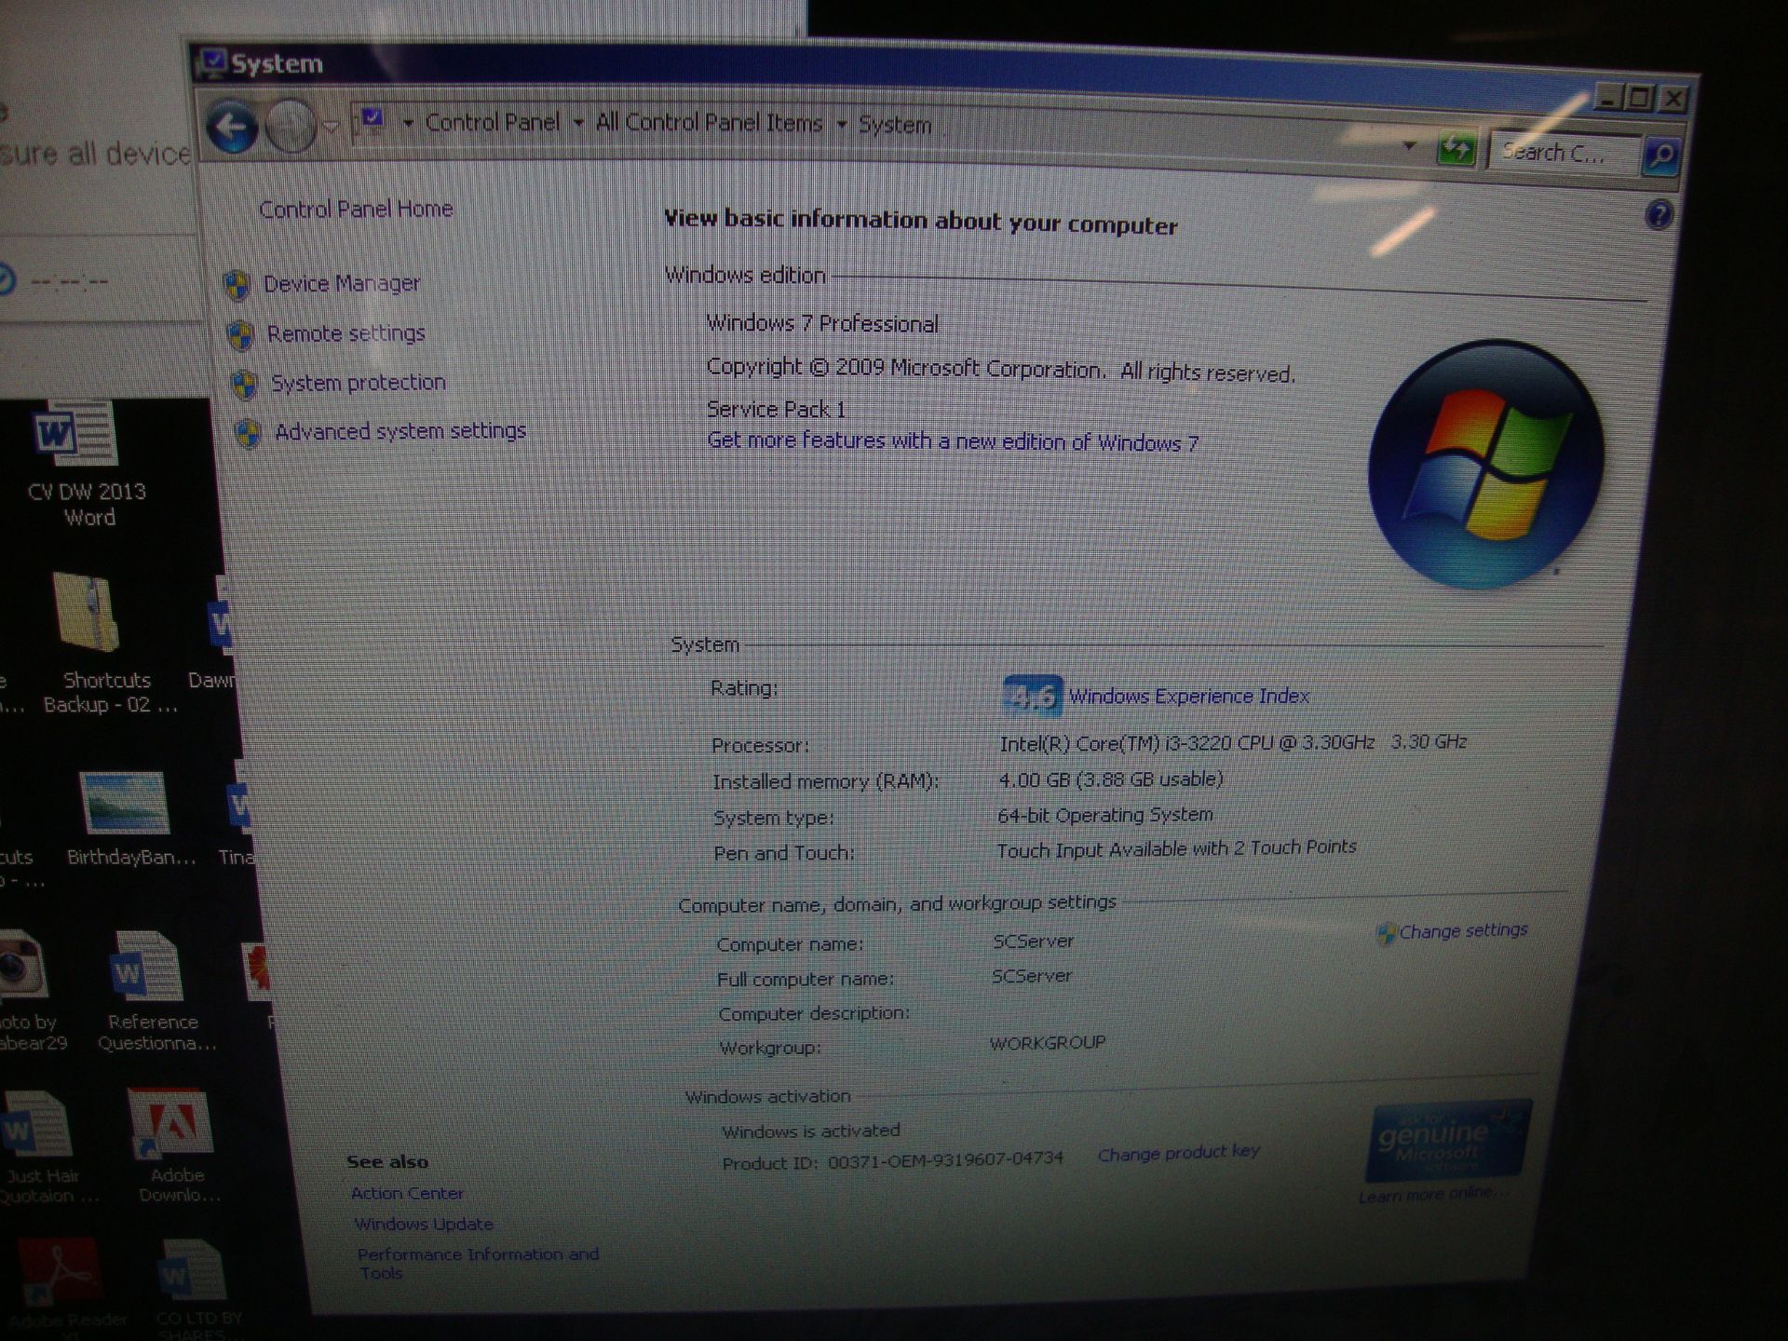Select the Product ID 00371-OEM-9319607-04734 text
The width and height of the screenshot is (1788, 1341).
[892, 1160]
